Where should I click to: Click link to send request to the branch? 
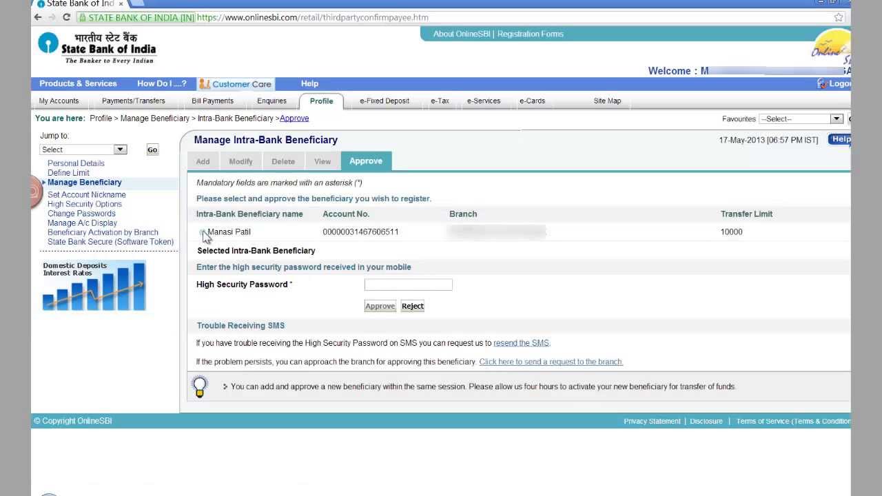tap(551, 362)
